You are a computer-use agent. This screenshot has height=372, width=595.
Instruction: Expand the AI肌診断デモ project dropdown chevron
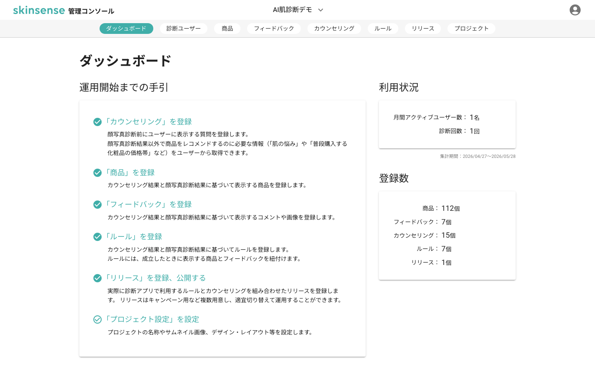pyautogui.click(x=321, y=10)
